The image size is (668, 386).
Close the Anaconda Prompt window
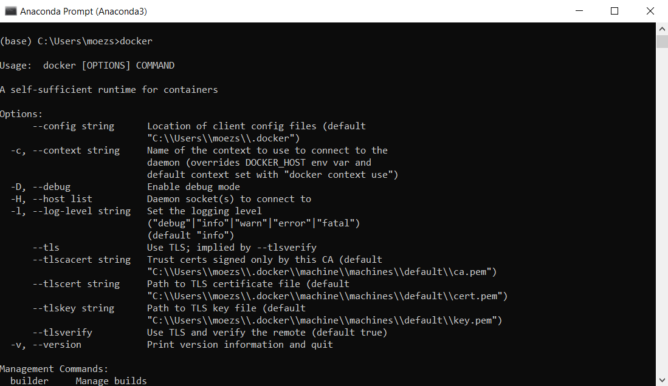[x=650, y=11]
